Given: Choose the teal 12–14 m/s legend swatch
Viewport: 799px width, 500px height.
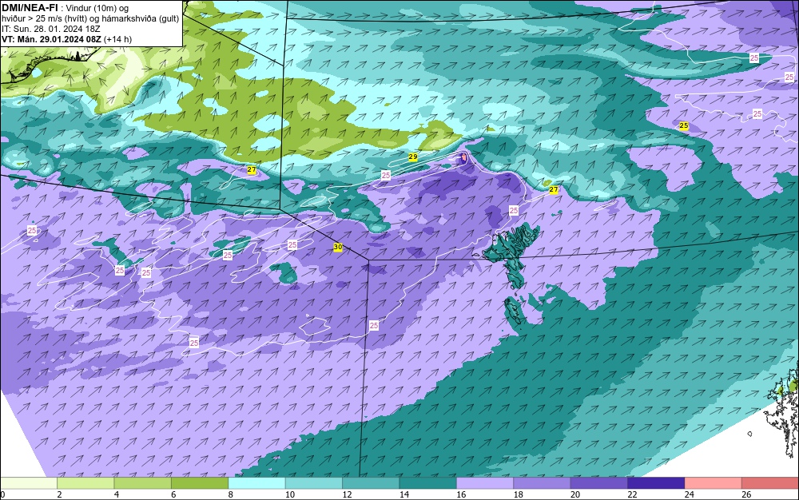Looking at the screenshot, I should pos(371,483).
